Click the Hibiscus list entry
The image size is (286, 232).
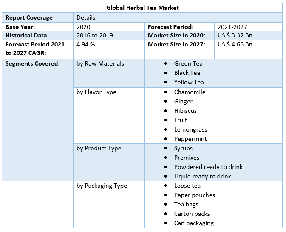[x=185, y=111]
